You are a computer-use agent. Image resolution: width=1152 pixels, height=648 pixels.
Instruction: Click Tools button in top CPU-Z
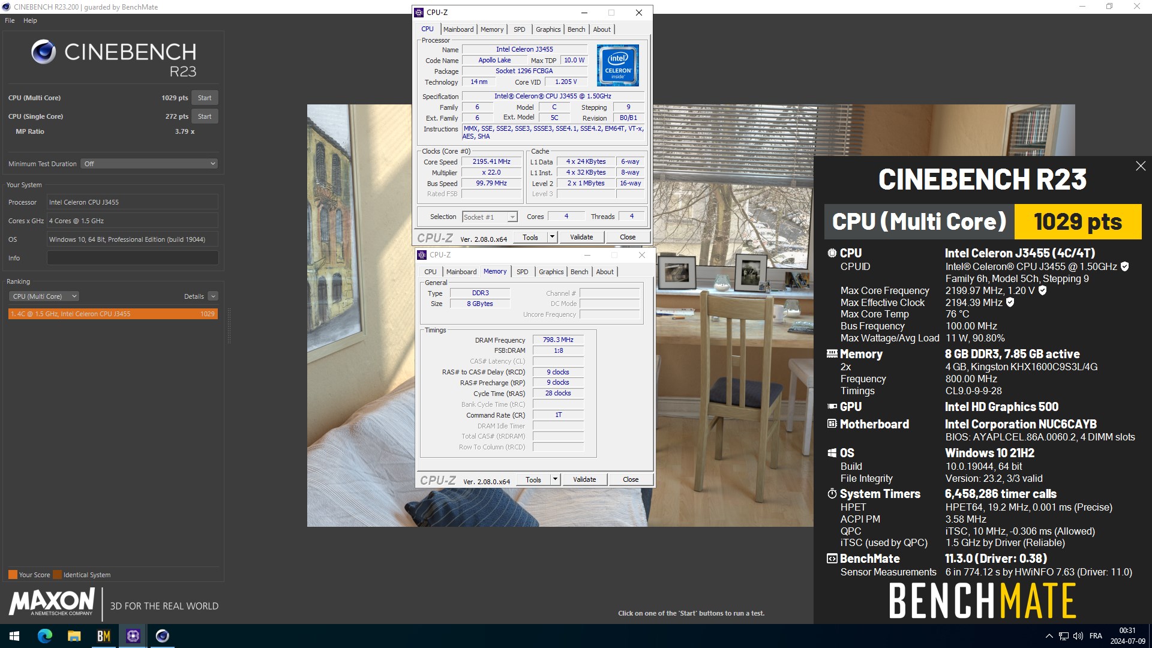click(x=530, y=238)
